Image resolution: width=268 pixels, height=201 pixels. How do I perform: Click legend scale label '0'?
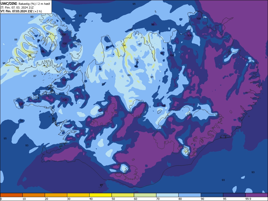1,199
